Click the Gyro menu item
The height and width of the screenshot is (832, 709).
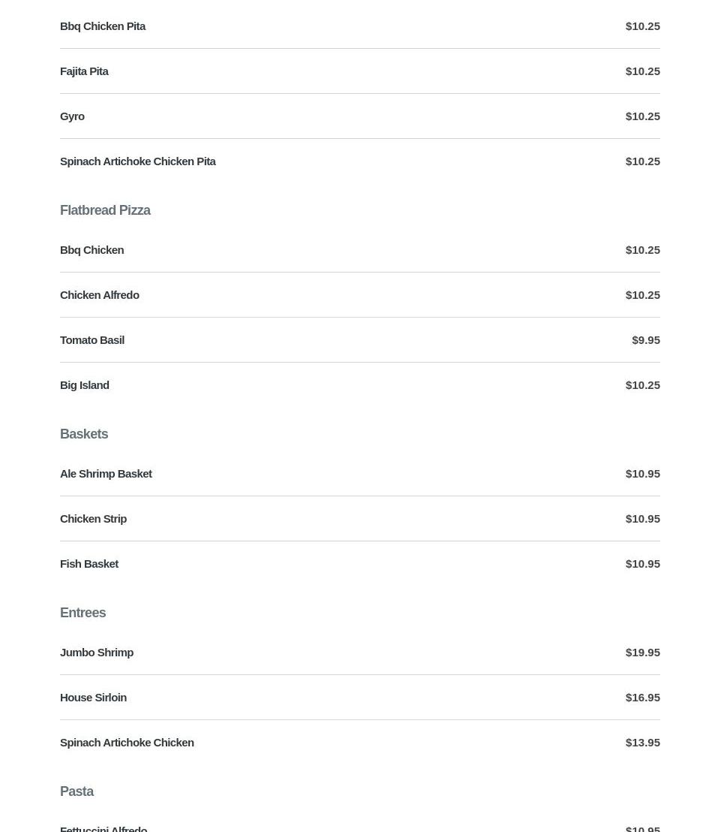[x=72, y=116]
